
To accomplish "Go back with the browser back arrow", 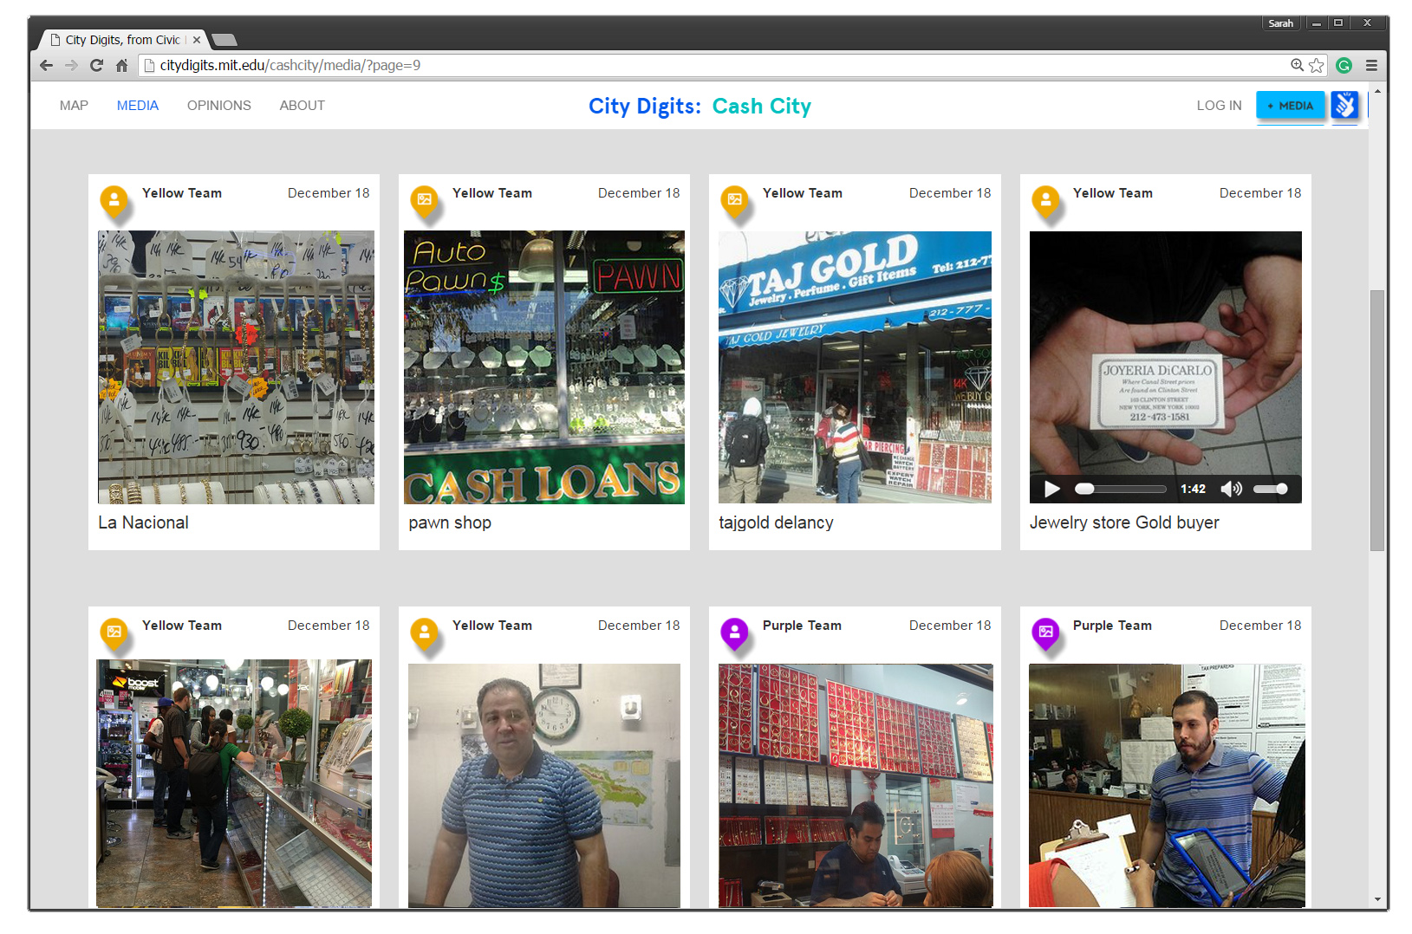I will pyautogui.click(x=47, y=65).
